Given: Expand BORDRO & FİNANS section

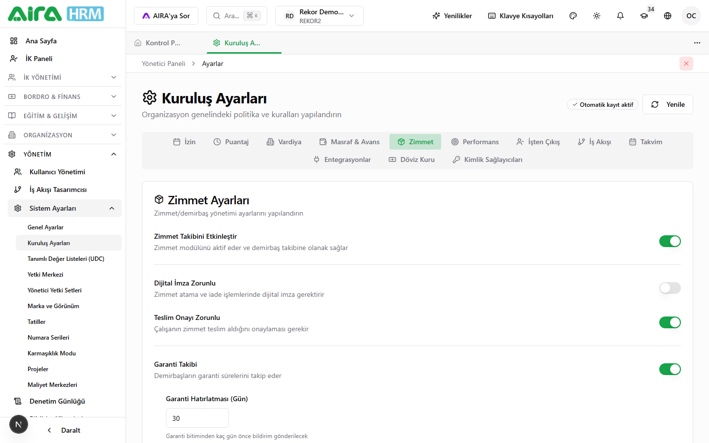Looking at the screenshot, I should point(63,96).
